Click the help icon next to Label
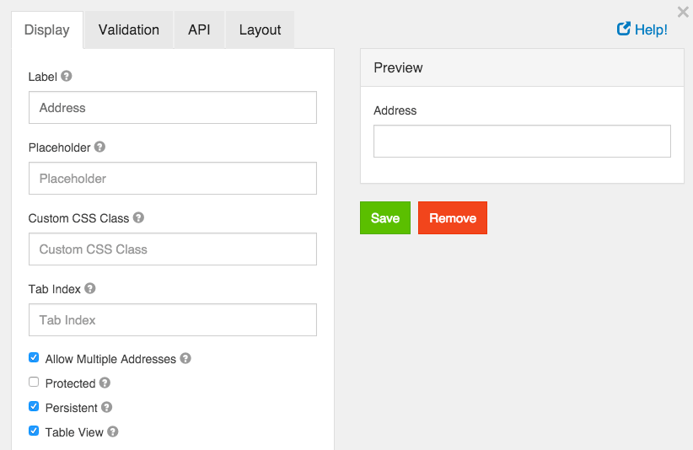This screenshot has height=450, width=693. [x=67, y=76]
